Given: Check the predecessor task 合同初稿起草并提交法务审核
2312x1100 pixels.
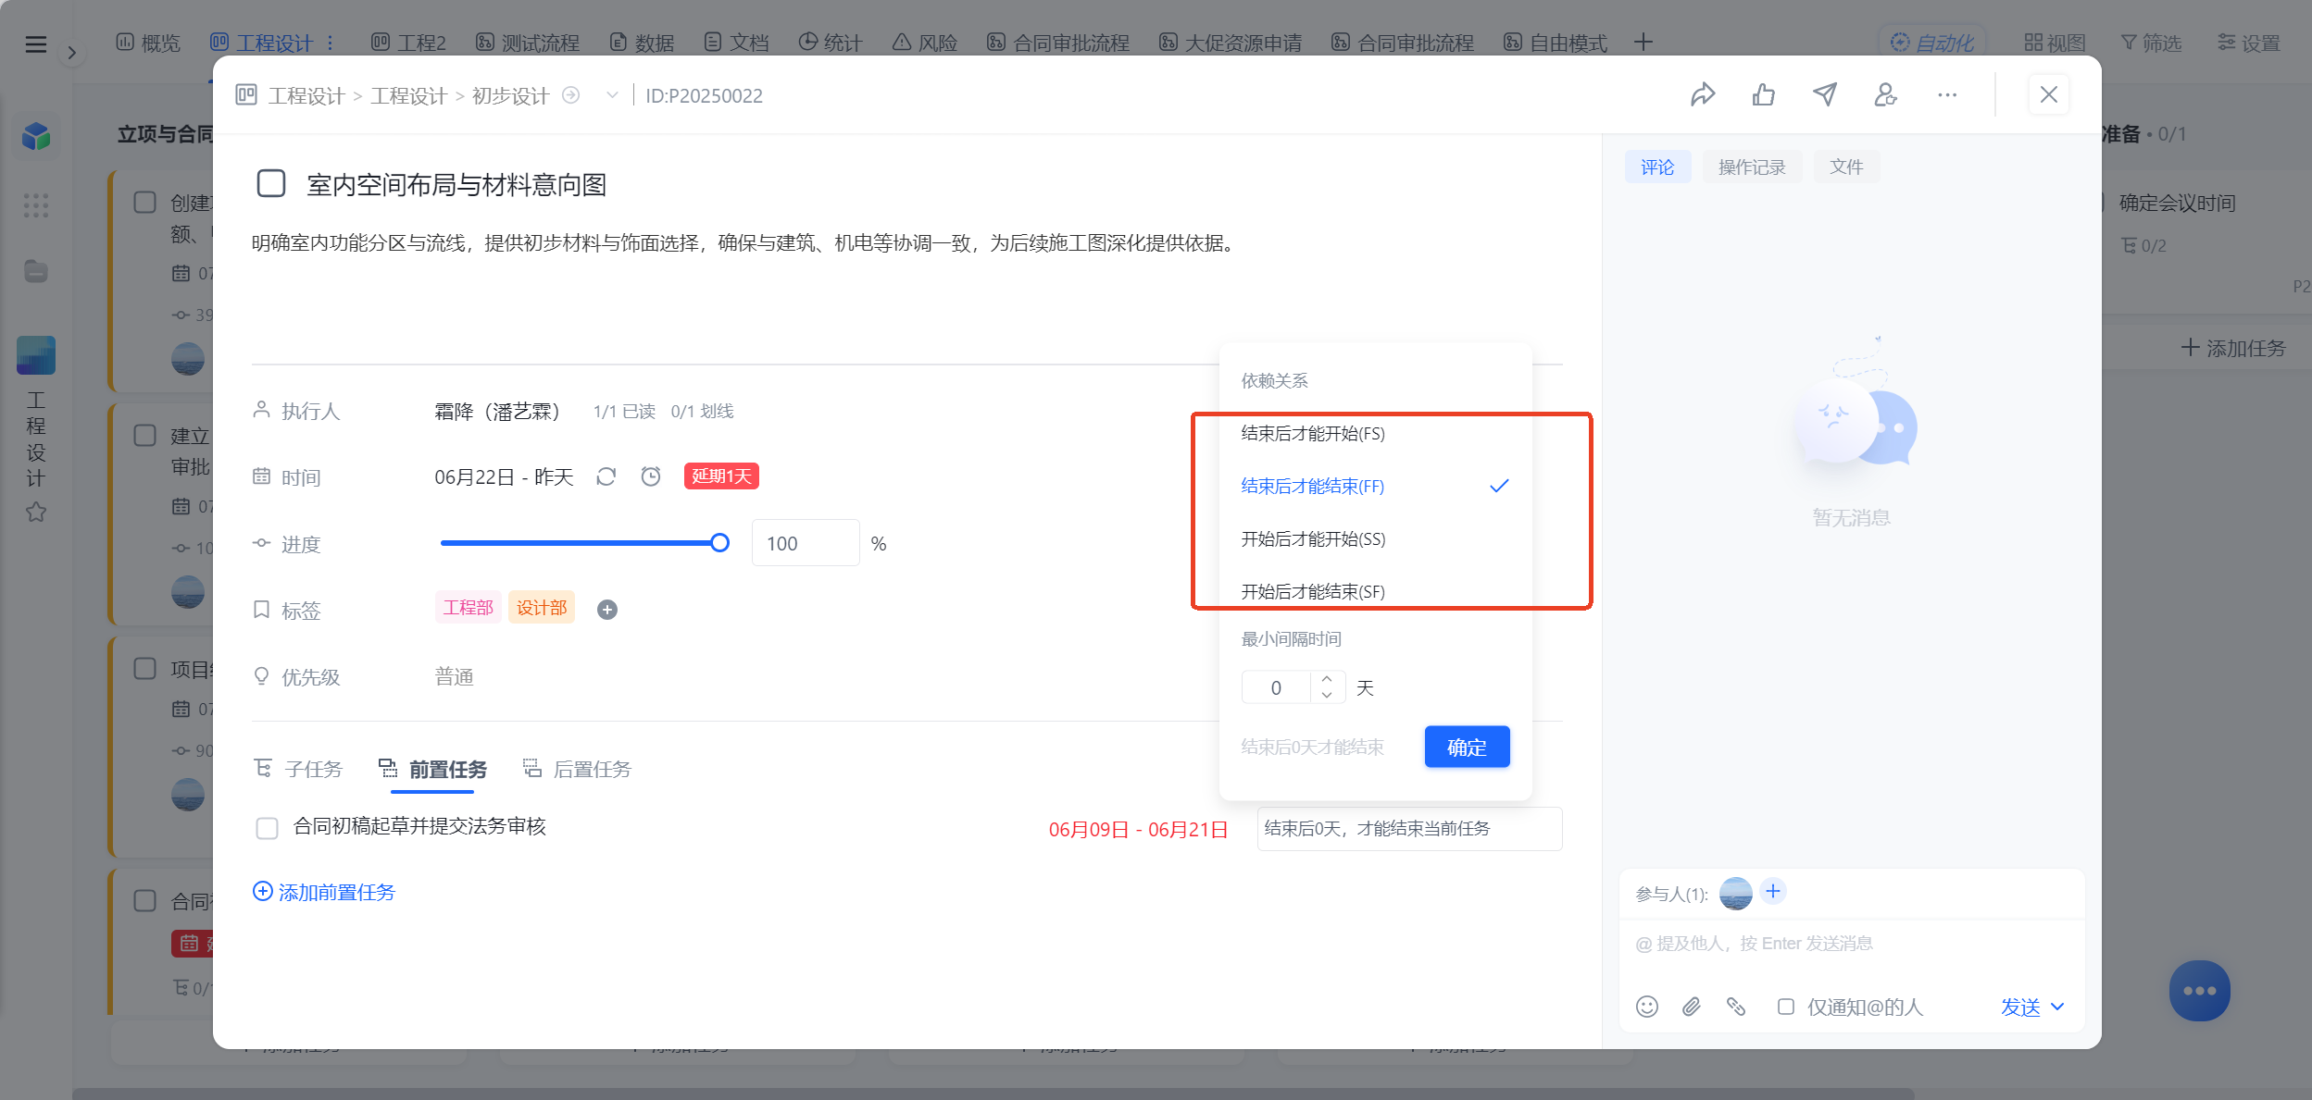Looking at the screenshot, I should click(267, 828).
